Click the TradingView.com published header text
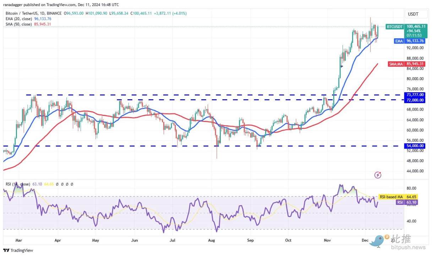This screenshot has height=256, width=432. tap(61, 5)
